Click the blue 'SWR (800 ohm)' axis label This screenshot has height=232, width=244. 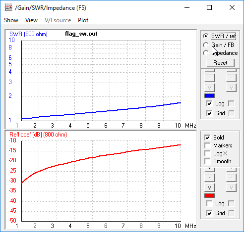pyautogui.click(x=28, y=34)
